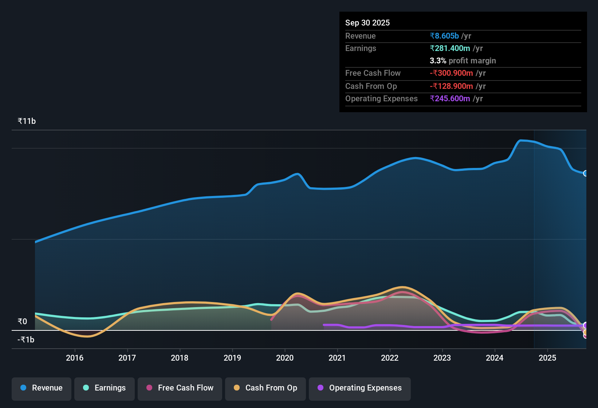
Task: Expand the Cash From Op legend entry
Action: click(265, 388)
